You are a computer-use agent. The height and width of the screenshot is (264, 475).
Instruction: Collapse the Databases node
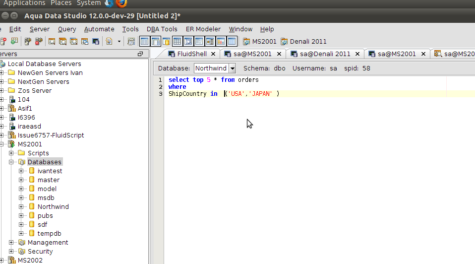11,162
